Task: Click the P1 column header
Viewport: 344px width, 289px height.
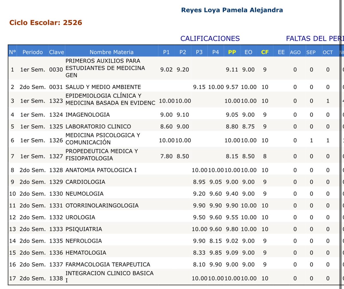Action: 166,52
